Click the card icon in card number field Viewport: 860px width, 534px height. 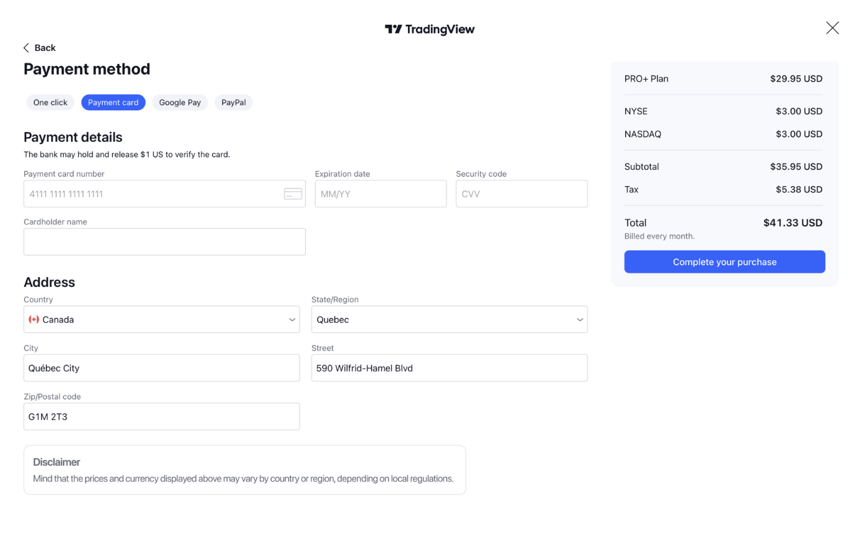(x=293, y=194)
